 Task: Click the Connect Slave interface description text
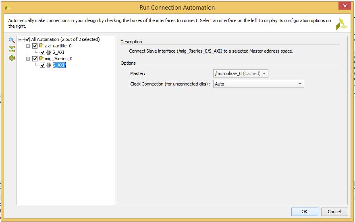coord(211,51)
